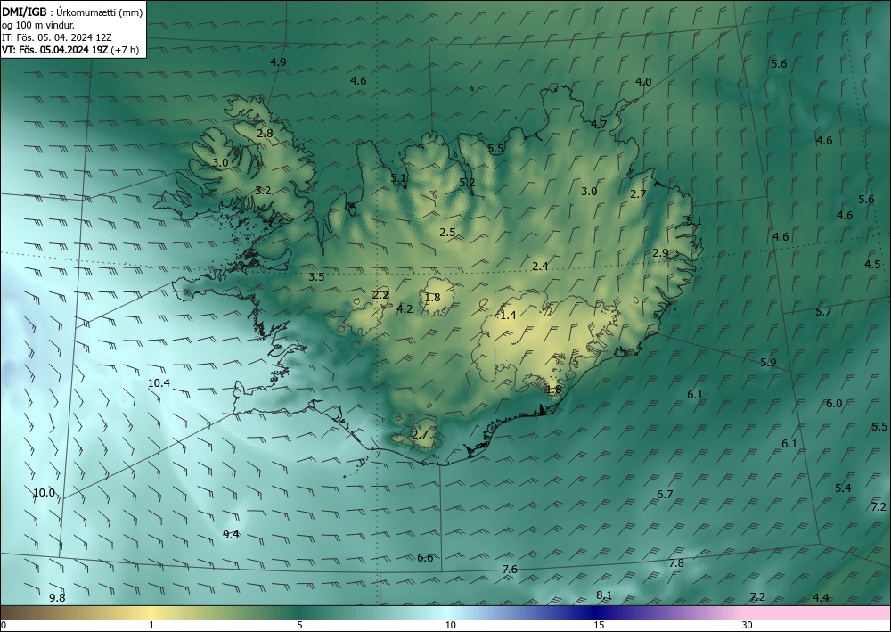891x632 pixels.
Task: Click the 3.5 value label
Action: [x=316, y=277]
